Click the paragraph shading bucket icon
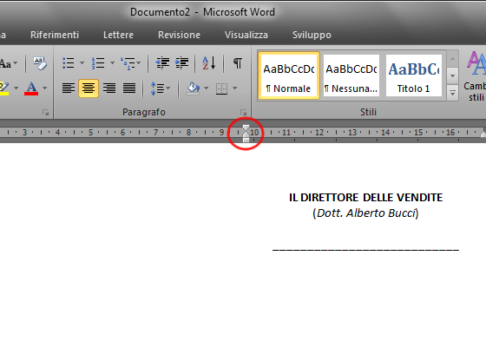Screen dimensions: 486x347 click(x=193, y=88)
